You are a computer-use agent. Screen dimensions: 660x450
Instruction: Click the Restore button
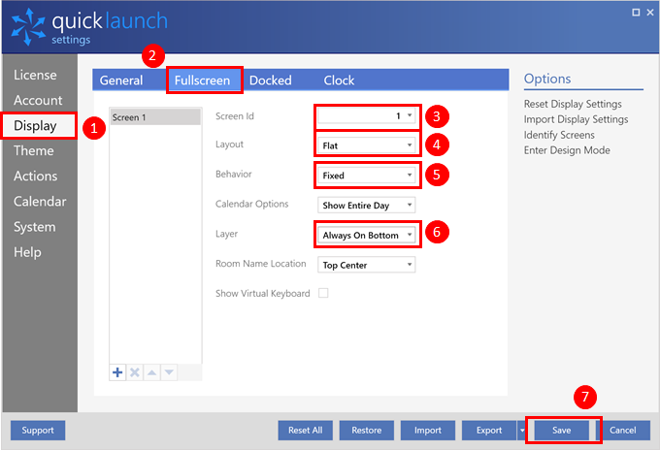click(x=367, y=431)
